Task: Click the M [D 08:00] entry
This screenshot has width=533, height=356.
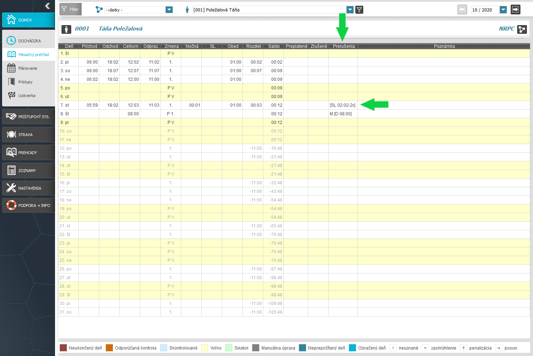Action: [341, 114]
